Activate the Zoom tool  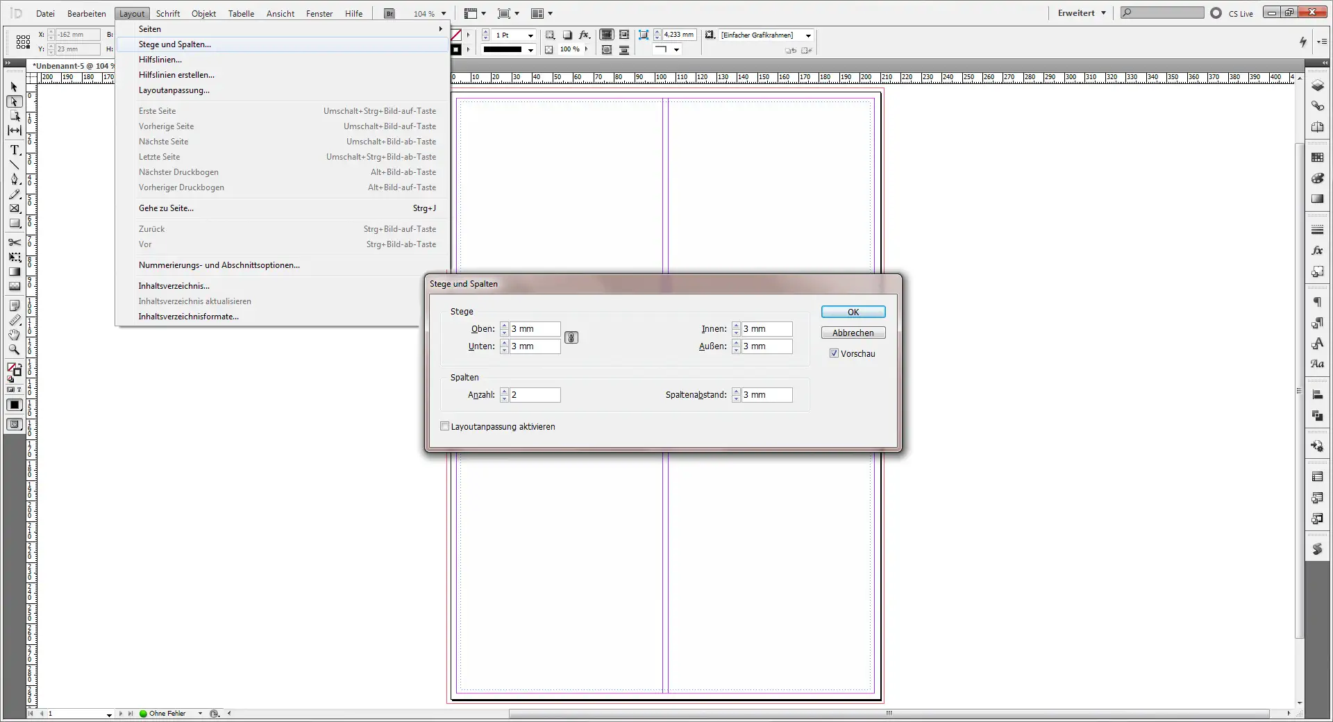click(x=14, y=351)
